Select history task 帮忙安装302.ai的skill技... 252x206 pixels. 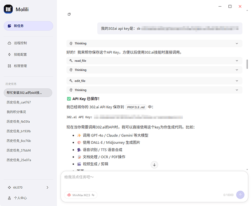click(28, 93)
